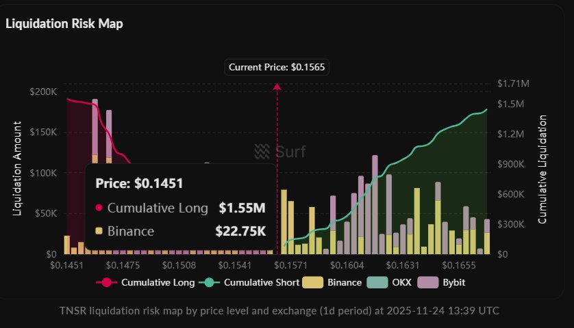
Task: Click the OKX teal legend swatch
Action: pos(377,282)
